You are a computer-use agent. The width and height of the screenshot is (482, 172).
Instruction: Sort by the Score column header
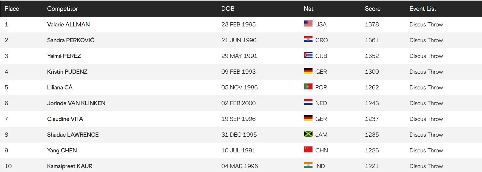click(373, 9)
